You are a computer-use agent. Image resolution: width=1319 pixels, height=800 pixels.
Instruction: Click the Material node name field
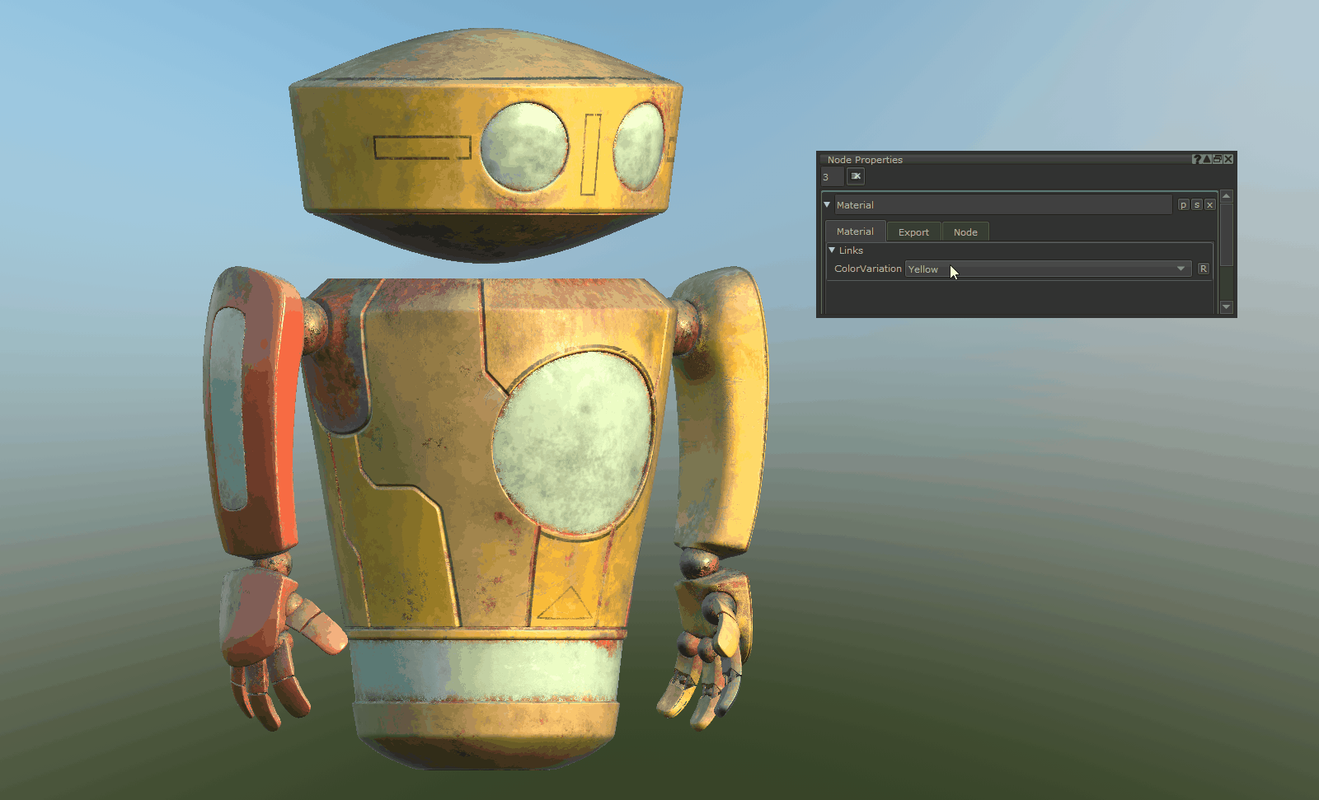click(1002, 205)
